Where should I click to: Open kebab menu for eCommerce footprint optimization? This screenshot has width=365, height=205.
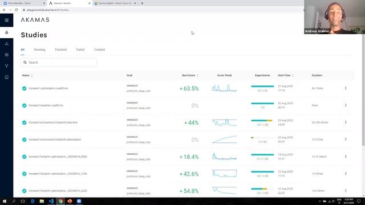(346, 140)
